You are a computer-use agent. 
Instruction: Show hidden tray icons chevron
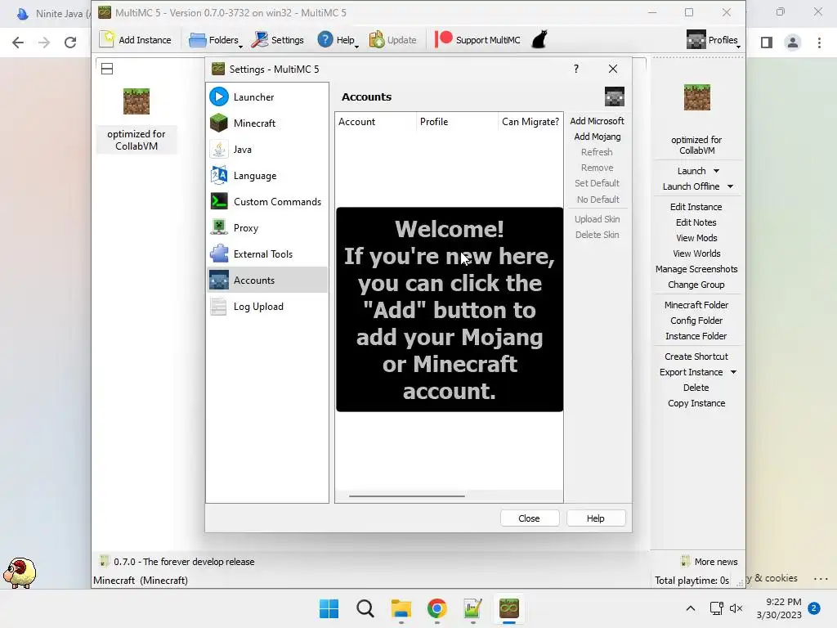pyautogui.click(x=690, y=608)
